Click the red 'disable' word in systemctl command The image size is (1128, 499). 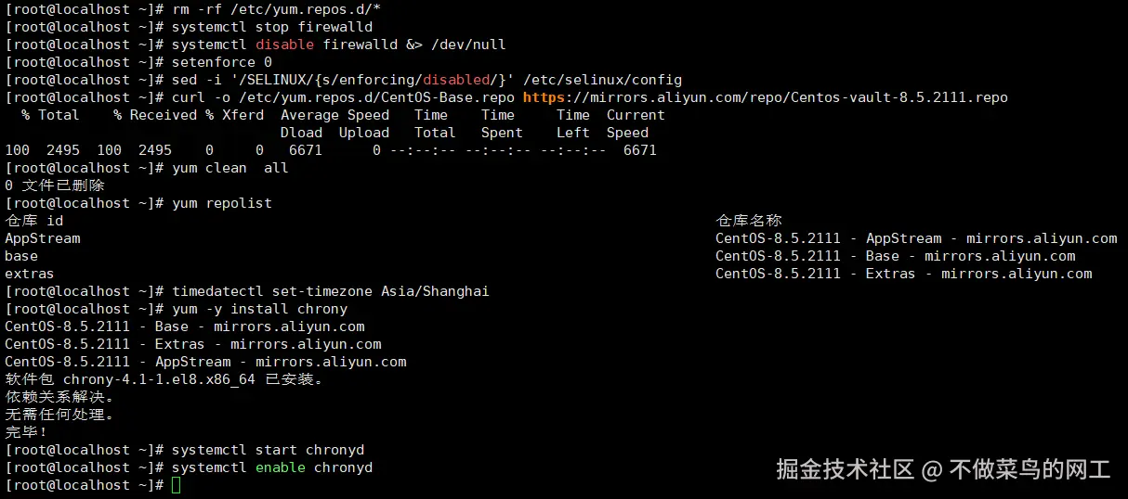285,45
